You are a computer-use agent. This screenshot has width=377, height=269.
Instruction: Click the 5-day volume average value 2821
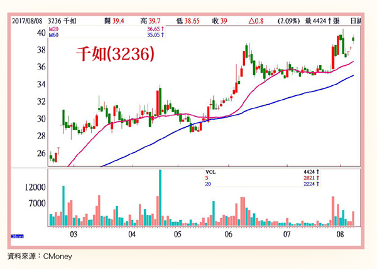(x=312, y=178)
